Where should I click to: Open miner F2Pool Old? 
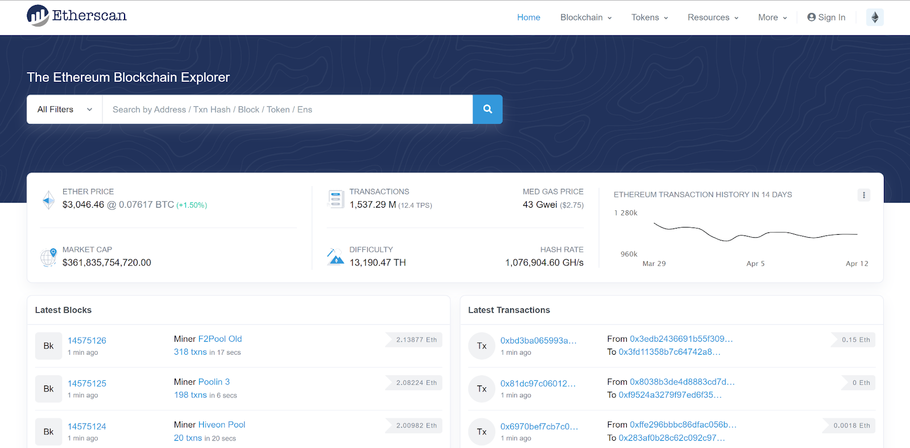click(x=220, y=339)
